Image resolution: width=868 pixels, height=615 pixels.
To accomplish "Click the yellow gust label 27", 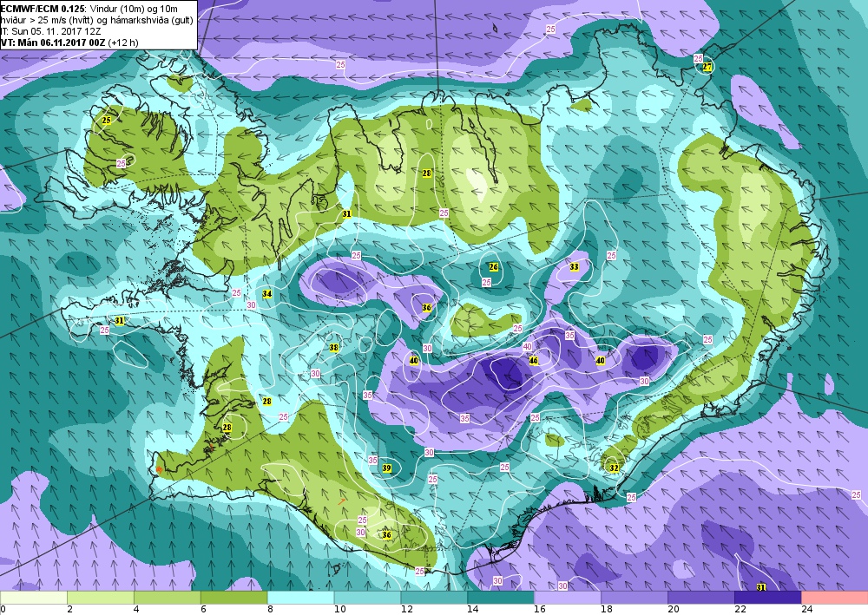I will pyautogui.click(x=707, y=67).
